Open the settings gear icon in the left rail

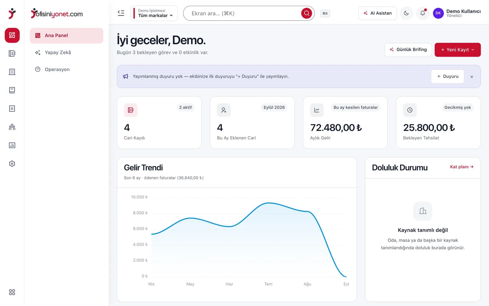coord(12,164)
